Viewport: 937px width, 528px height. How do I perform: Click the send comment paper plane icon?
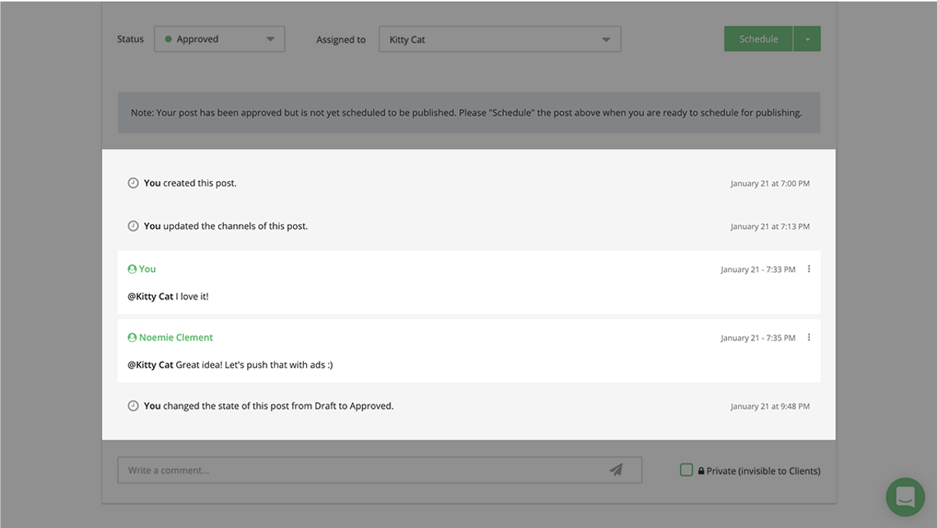[x=616, y=470]
